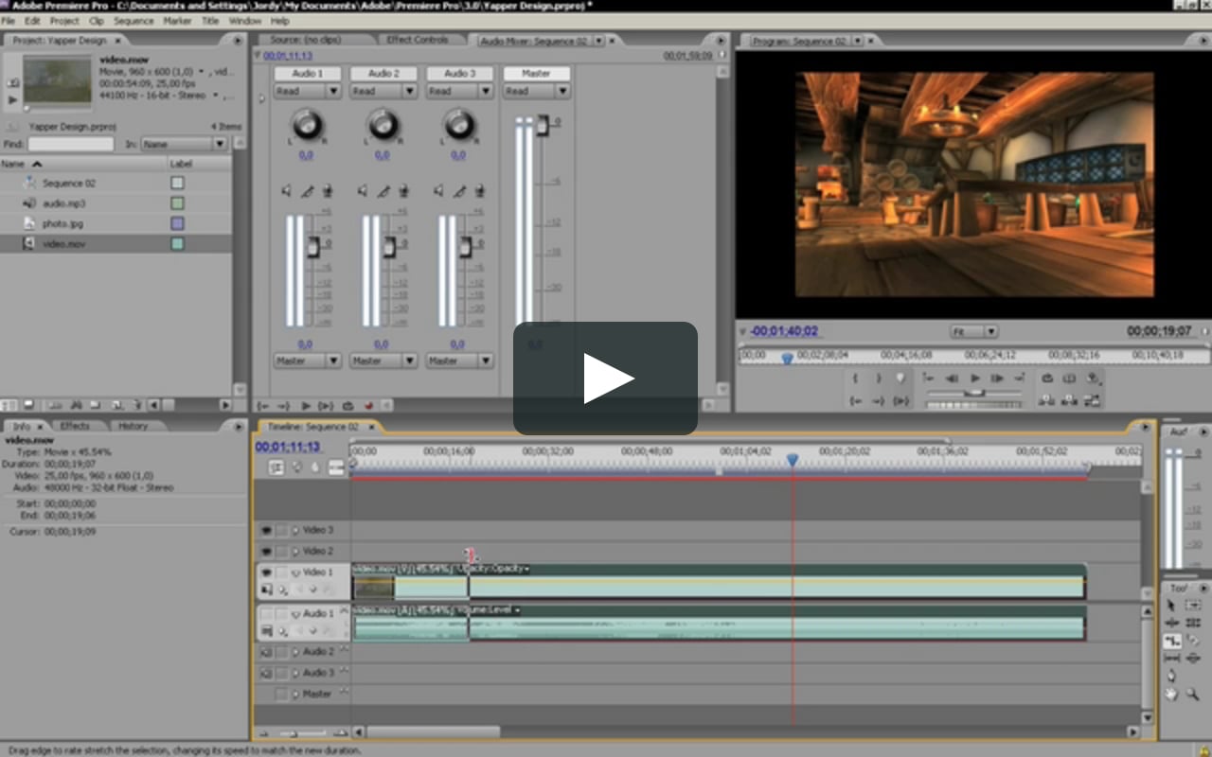The image size is (1212, 757).
Task: Open the Marker menu
Action: [x=177, y=21]
